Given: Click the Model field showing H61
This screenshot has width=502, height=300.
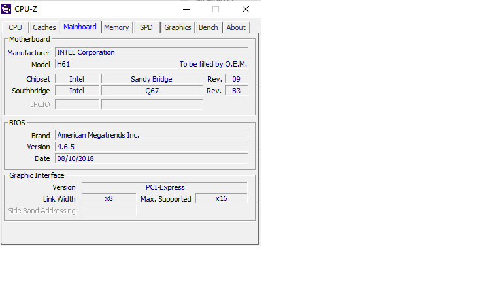Looking at the screenshot, I should (x=116, y=64).
